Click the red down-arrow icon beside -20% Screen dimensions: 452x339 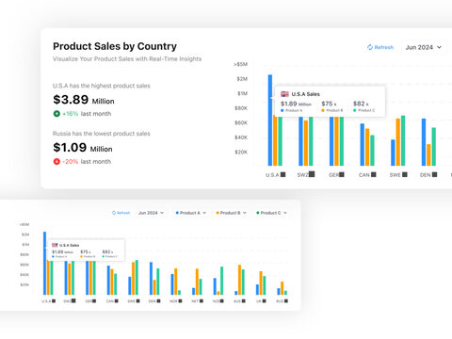pyautogui.click(x=56, y=162)
